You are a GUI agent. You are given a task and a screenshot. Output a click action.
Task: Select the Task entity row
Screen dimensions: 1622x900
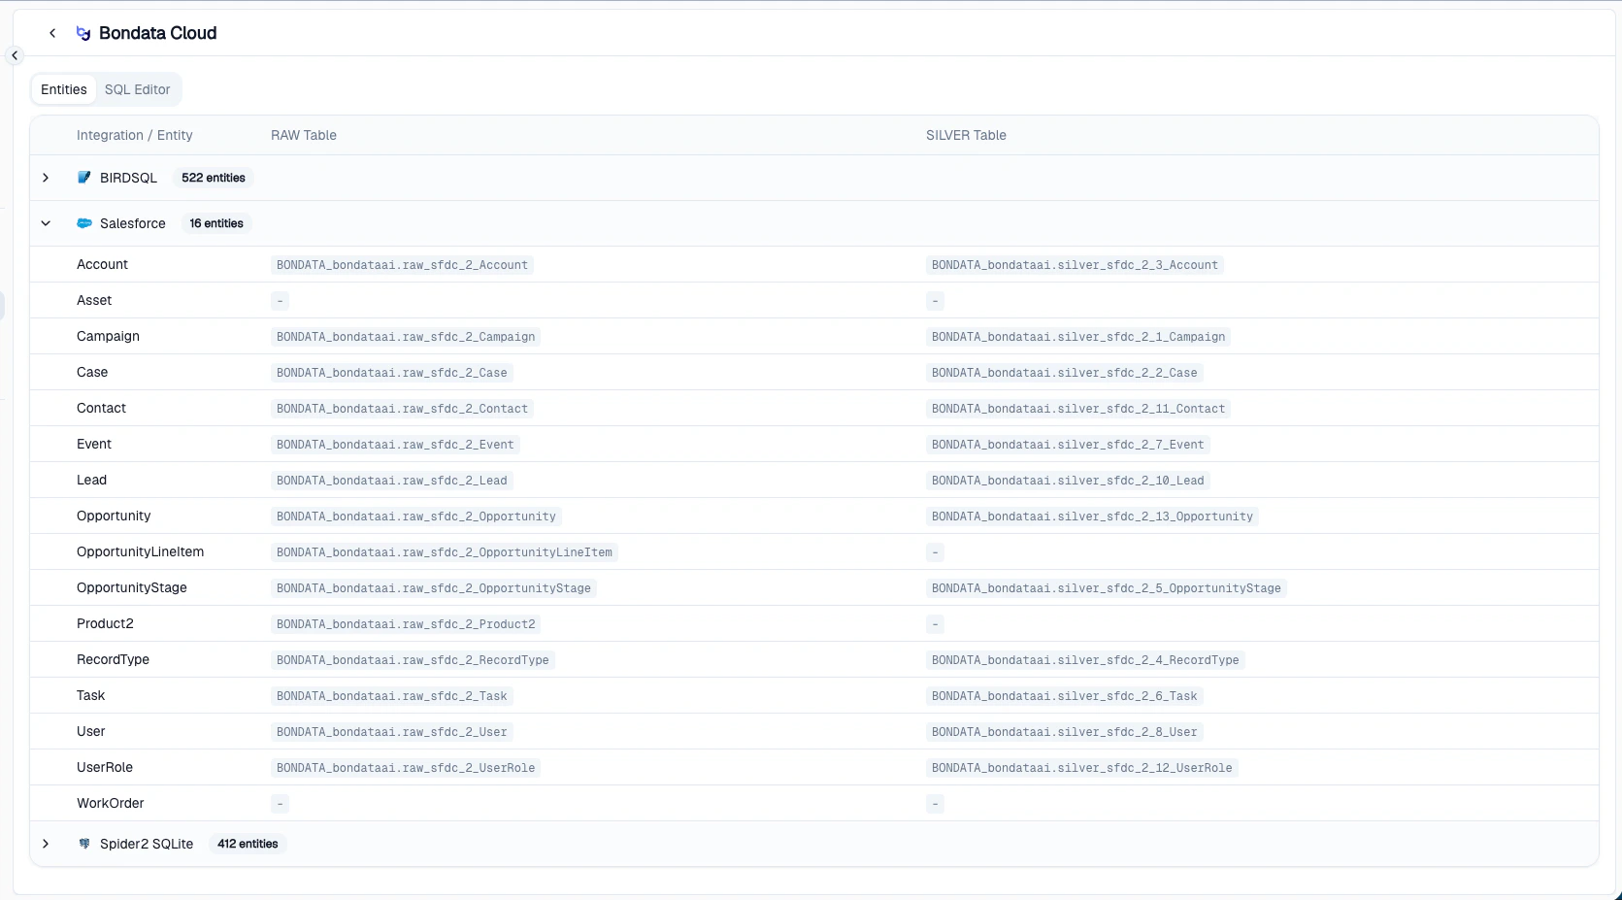click(814, 695)
